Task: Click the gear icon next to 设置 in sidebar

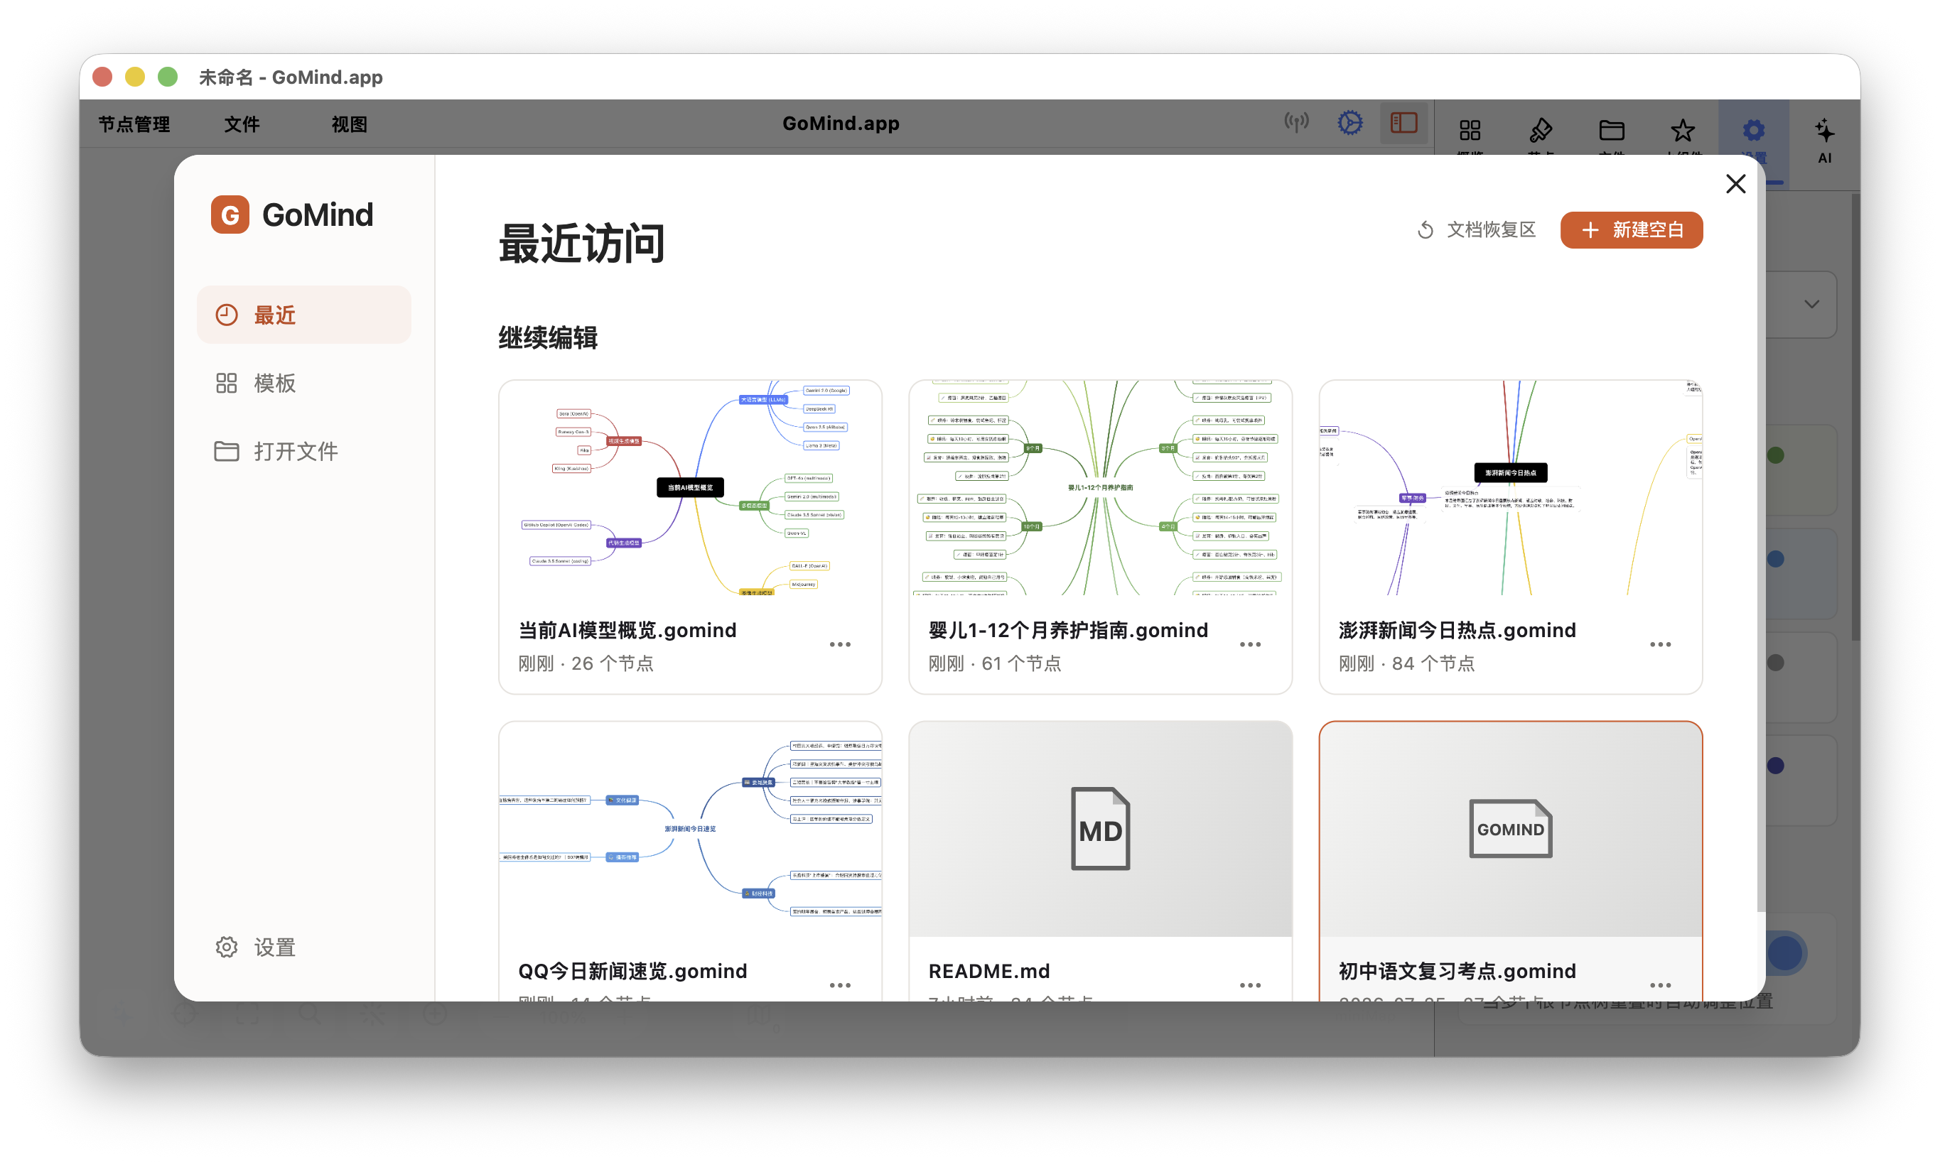Action: click(x=227, y=947)
